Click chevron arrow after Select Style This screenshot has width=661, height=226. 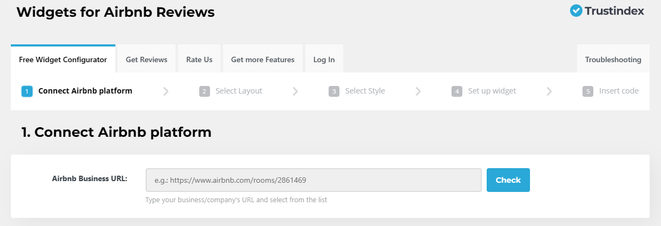pyautogui.click(x=418, y=91)
